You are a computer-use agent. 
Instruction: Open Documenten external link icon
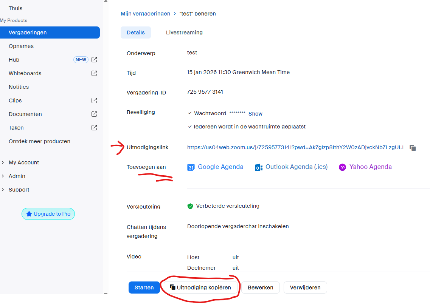(x=94, y=114)
